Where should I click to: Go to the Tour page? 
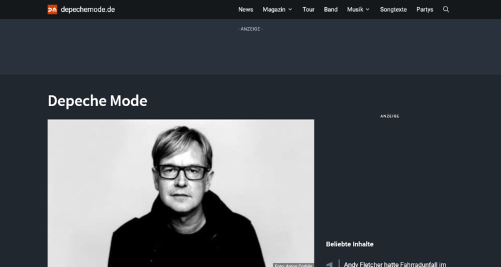click(309, 10)
